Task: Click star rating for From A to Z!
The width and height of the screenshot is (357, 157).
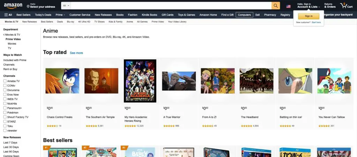Action: click(208, 126)
